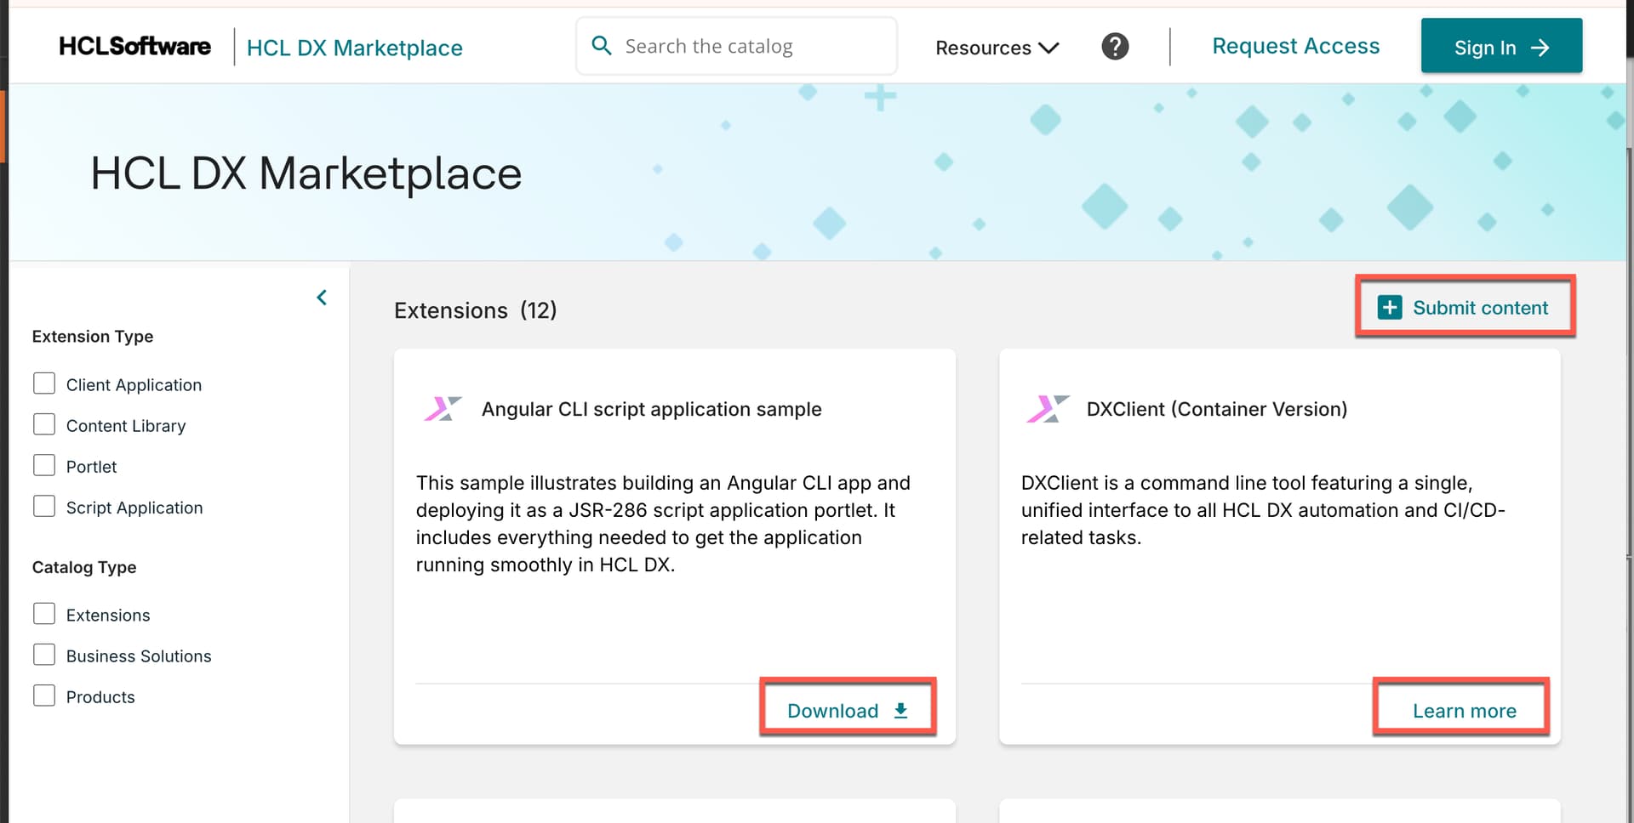
Task: Click the Submit content button
Action: pos(1465,307)
